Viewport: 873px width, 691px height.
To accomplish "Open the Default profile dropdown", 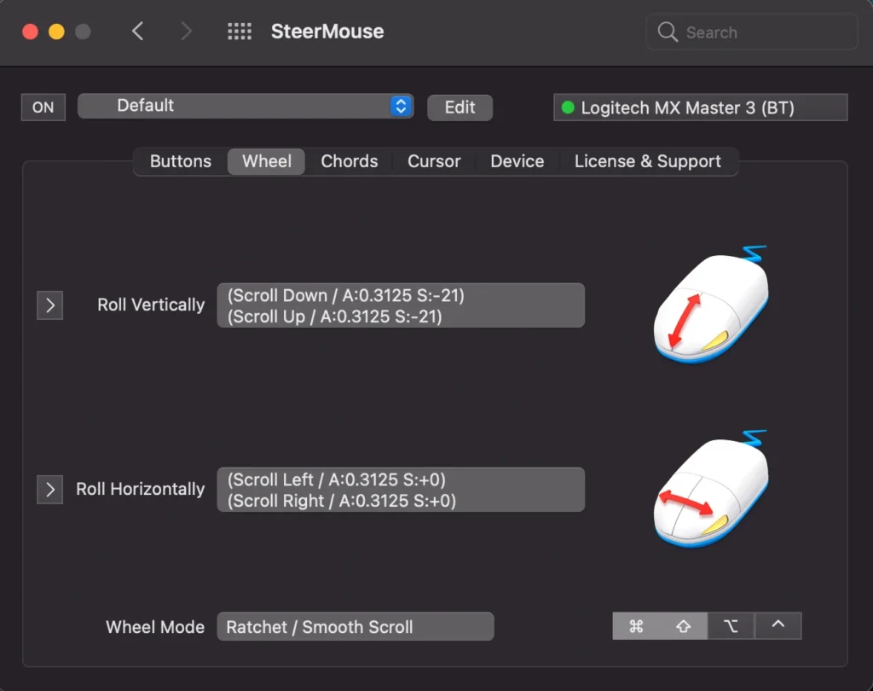I will pyautogui.click(x=246, y=107).
